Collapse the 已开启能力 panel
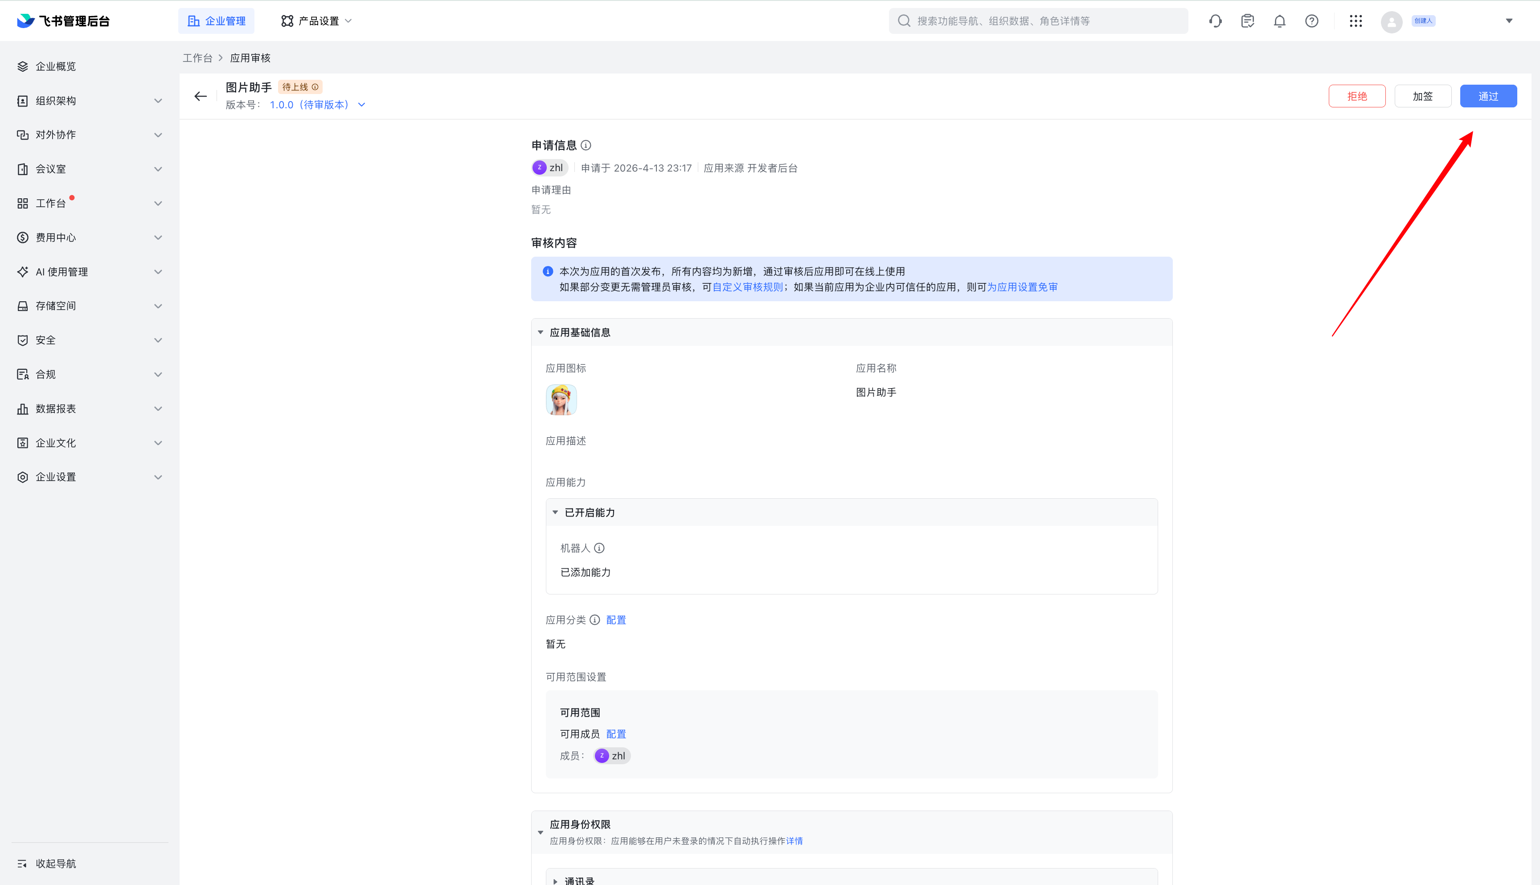 (x=555, y=512)
